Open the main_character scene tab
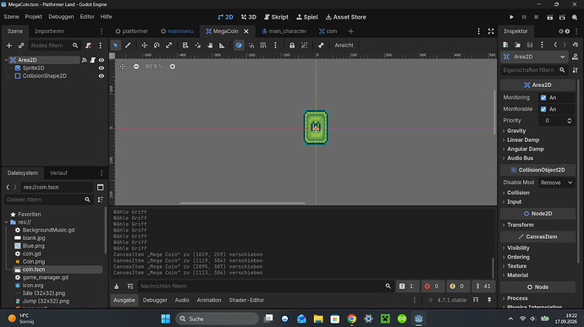The image size is (584, 327). pyautogui.click(x=284, y=31)
